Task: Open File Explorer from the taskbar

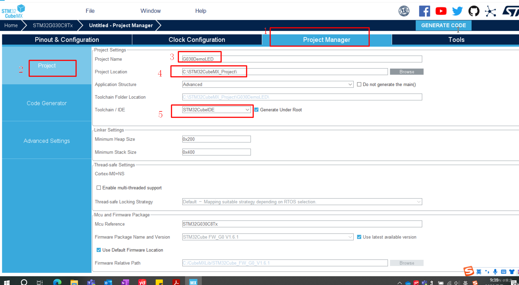Action: coord(74,282)
